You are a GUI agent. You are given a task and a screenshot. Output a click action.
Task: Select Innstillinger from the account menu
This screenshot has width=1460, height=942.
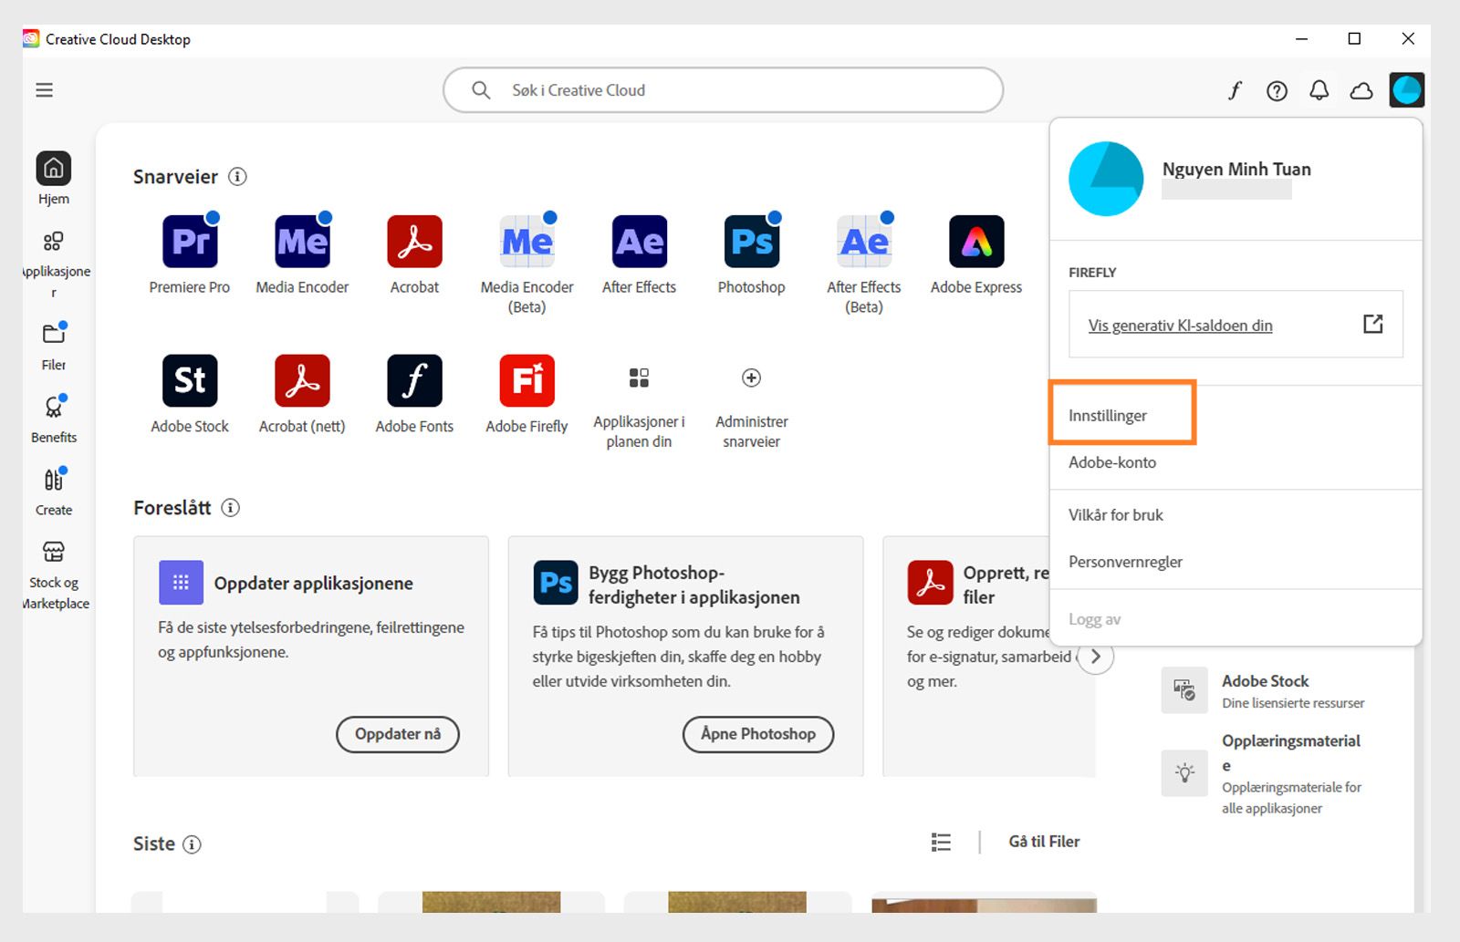click(1109, 414)
